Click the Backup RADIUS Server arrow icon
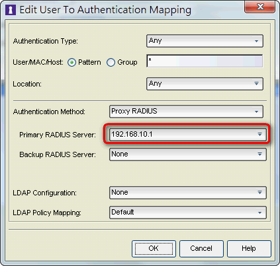280x266 pixels. 259,154
